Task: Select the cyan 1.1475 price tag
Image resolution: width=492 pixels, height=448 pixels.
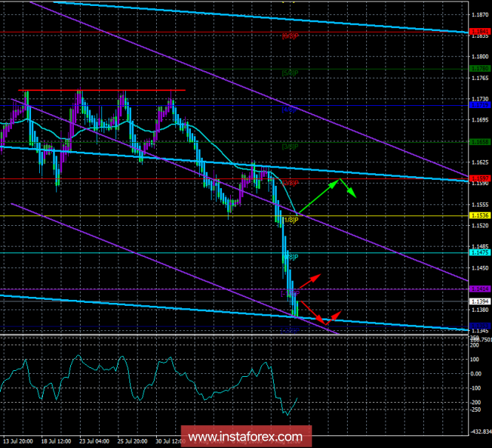Action: 479,253
